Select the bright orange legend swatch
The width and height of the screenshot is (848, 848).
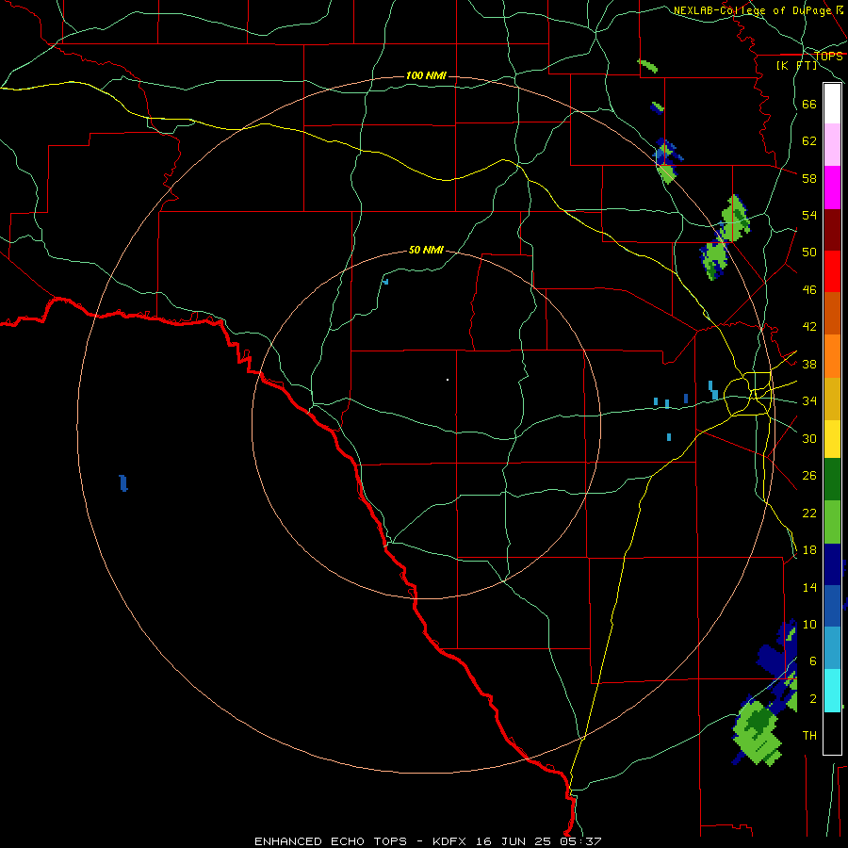pyautogui.click(x=832, y=356)
